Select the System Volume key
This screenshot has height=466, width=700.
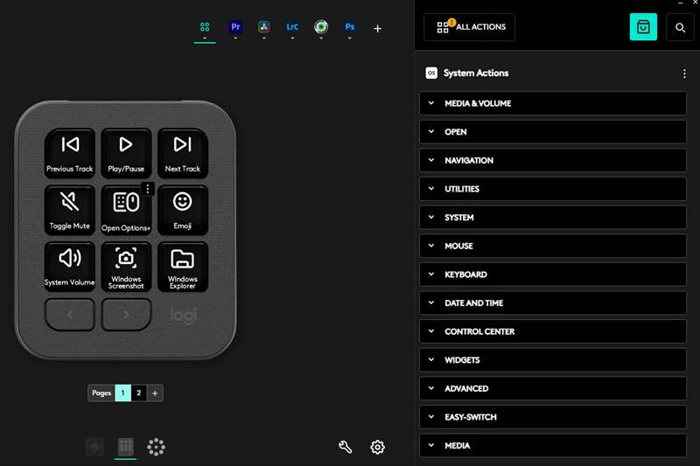pyautogui.click(x=70, y=267)
